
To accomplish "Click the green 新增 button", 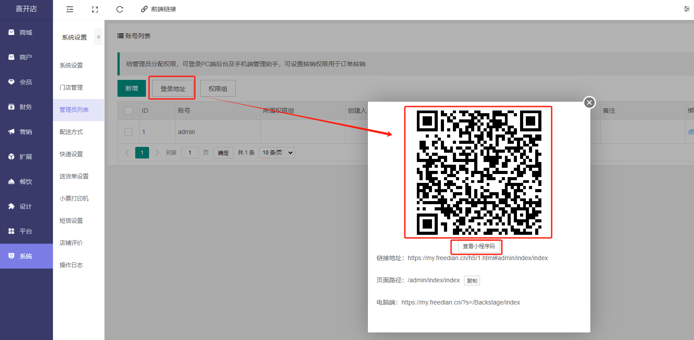I will pyautogui.click(x=131, y=88).
